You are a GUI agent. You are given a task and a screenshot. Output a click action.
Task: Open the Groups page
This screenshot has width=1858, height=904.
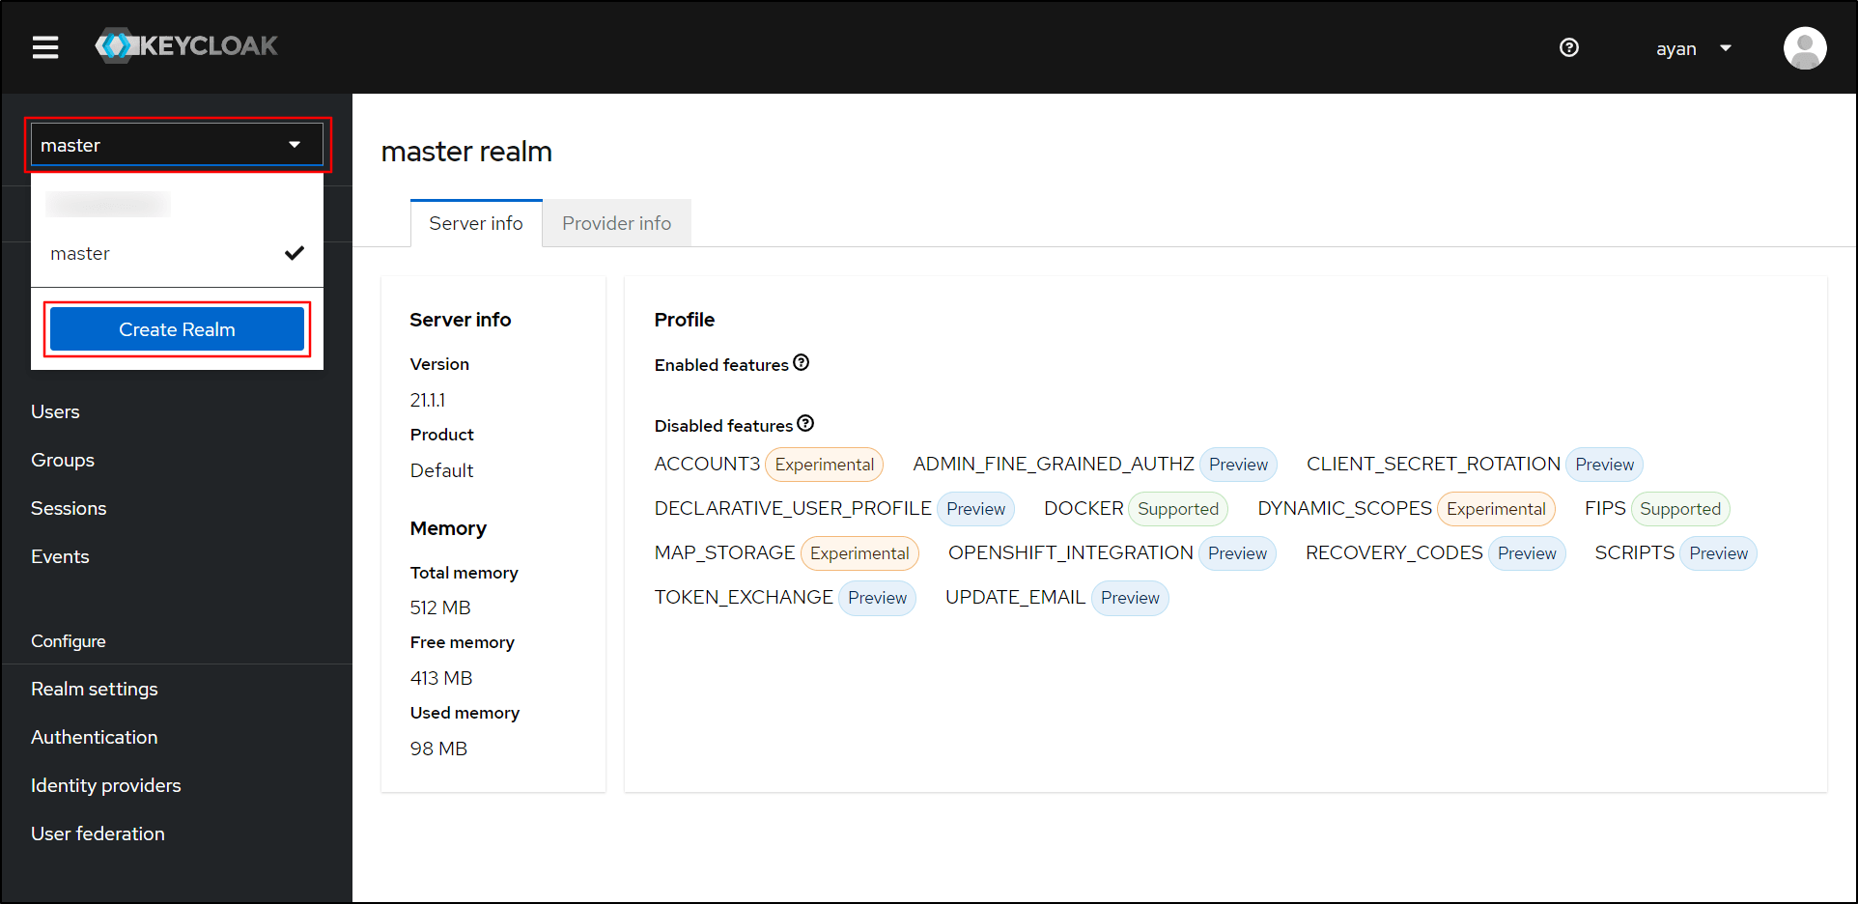tap(62, 460)
